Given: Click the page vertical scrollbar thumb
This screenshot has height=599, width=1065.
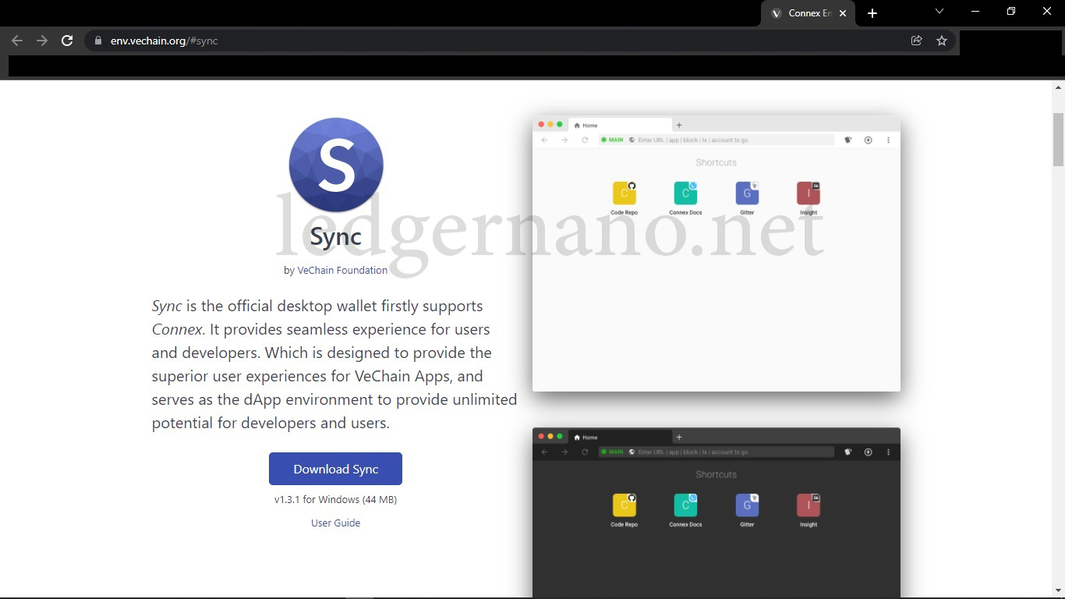Looking at the screenshot, I should click(1058, 140).
